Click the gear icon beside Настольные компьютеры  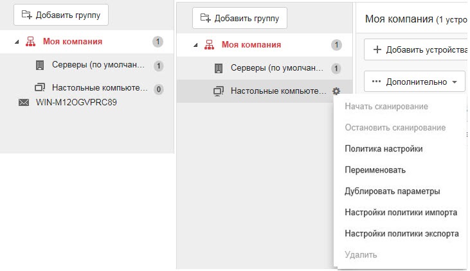click(336, 91)
